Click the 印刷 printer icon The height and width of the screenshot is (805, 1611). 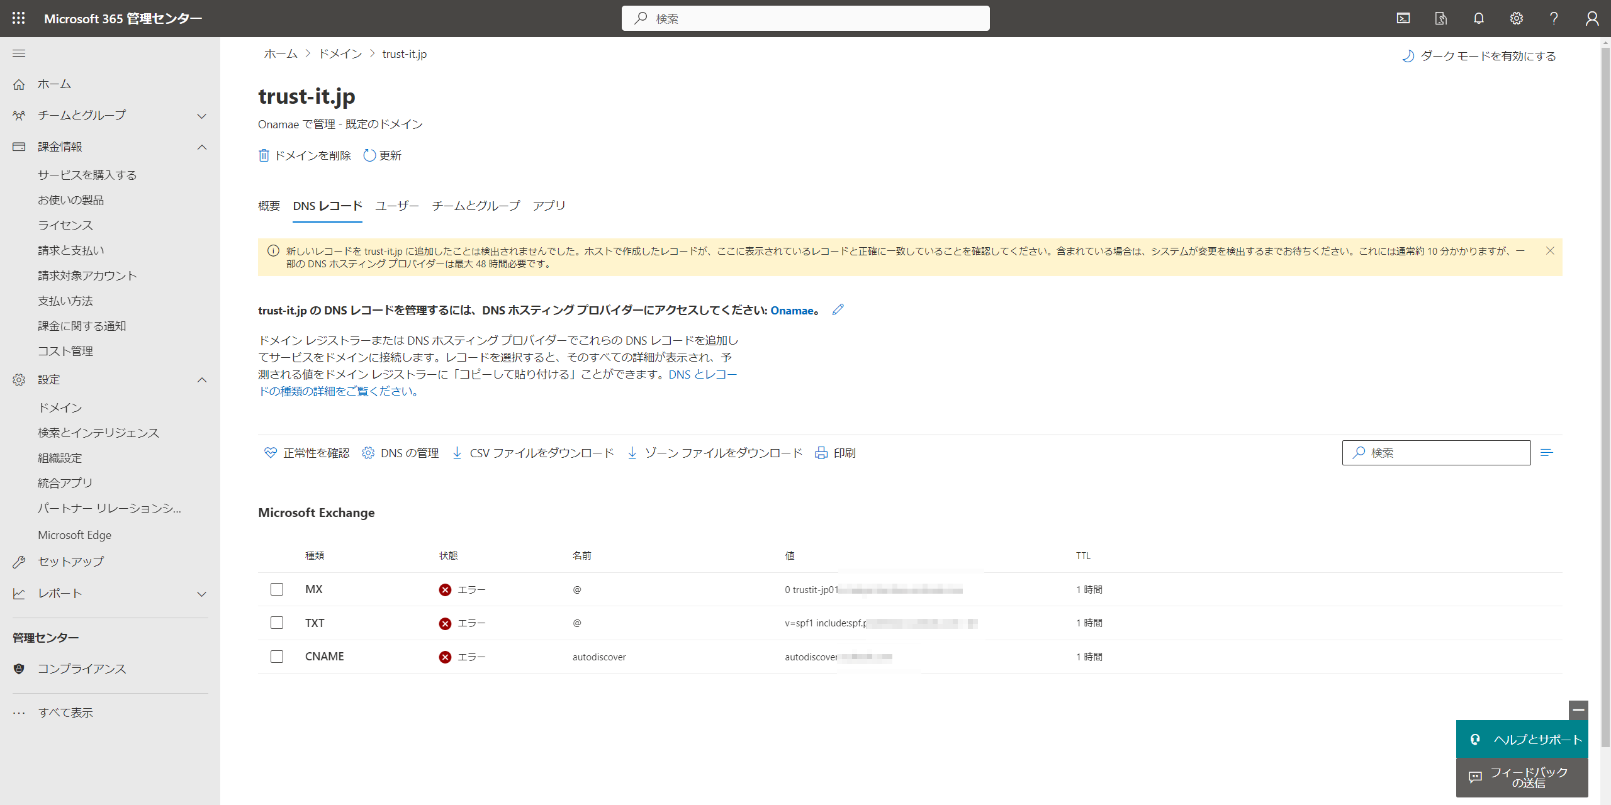821,453
